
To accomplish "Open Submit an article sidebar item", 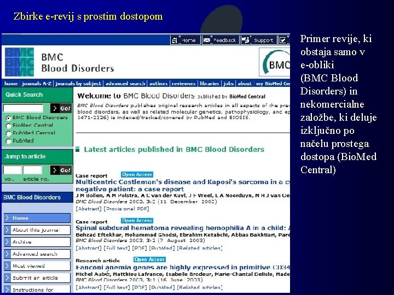I will 37,278.
